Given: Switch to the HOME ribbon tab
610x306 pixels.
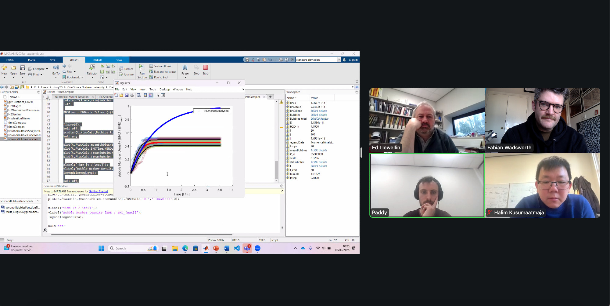Looking at the screenshot, I should click(10, 60).
